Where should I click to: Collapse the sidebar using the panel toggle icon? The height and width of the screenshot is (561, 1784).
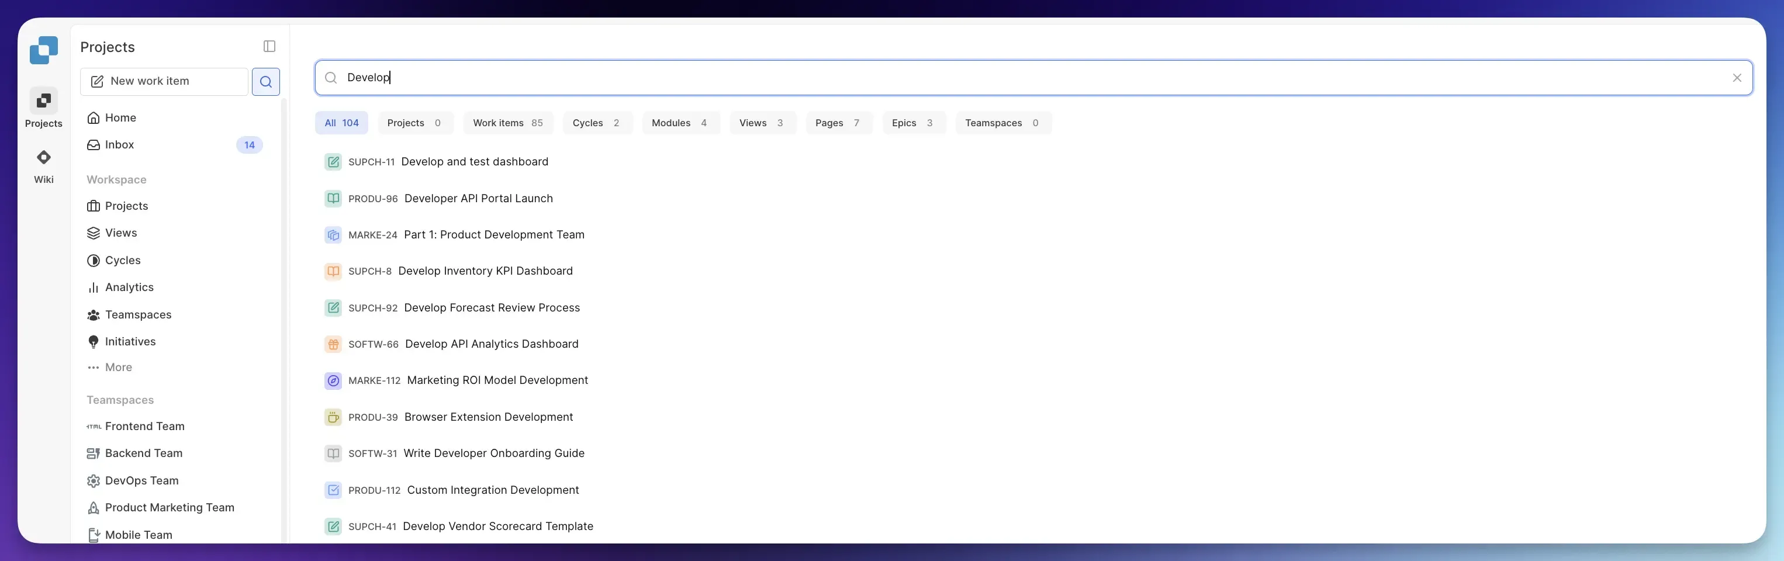[269, 46]
